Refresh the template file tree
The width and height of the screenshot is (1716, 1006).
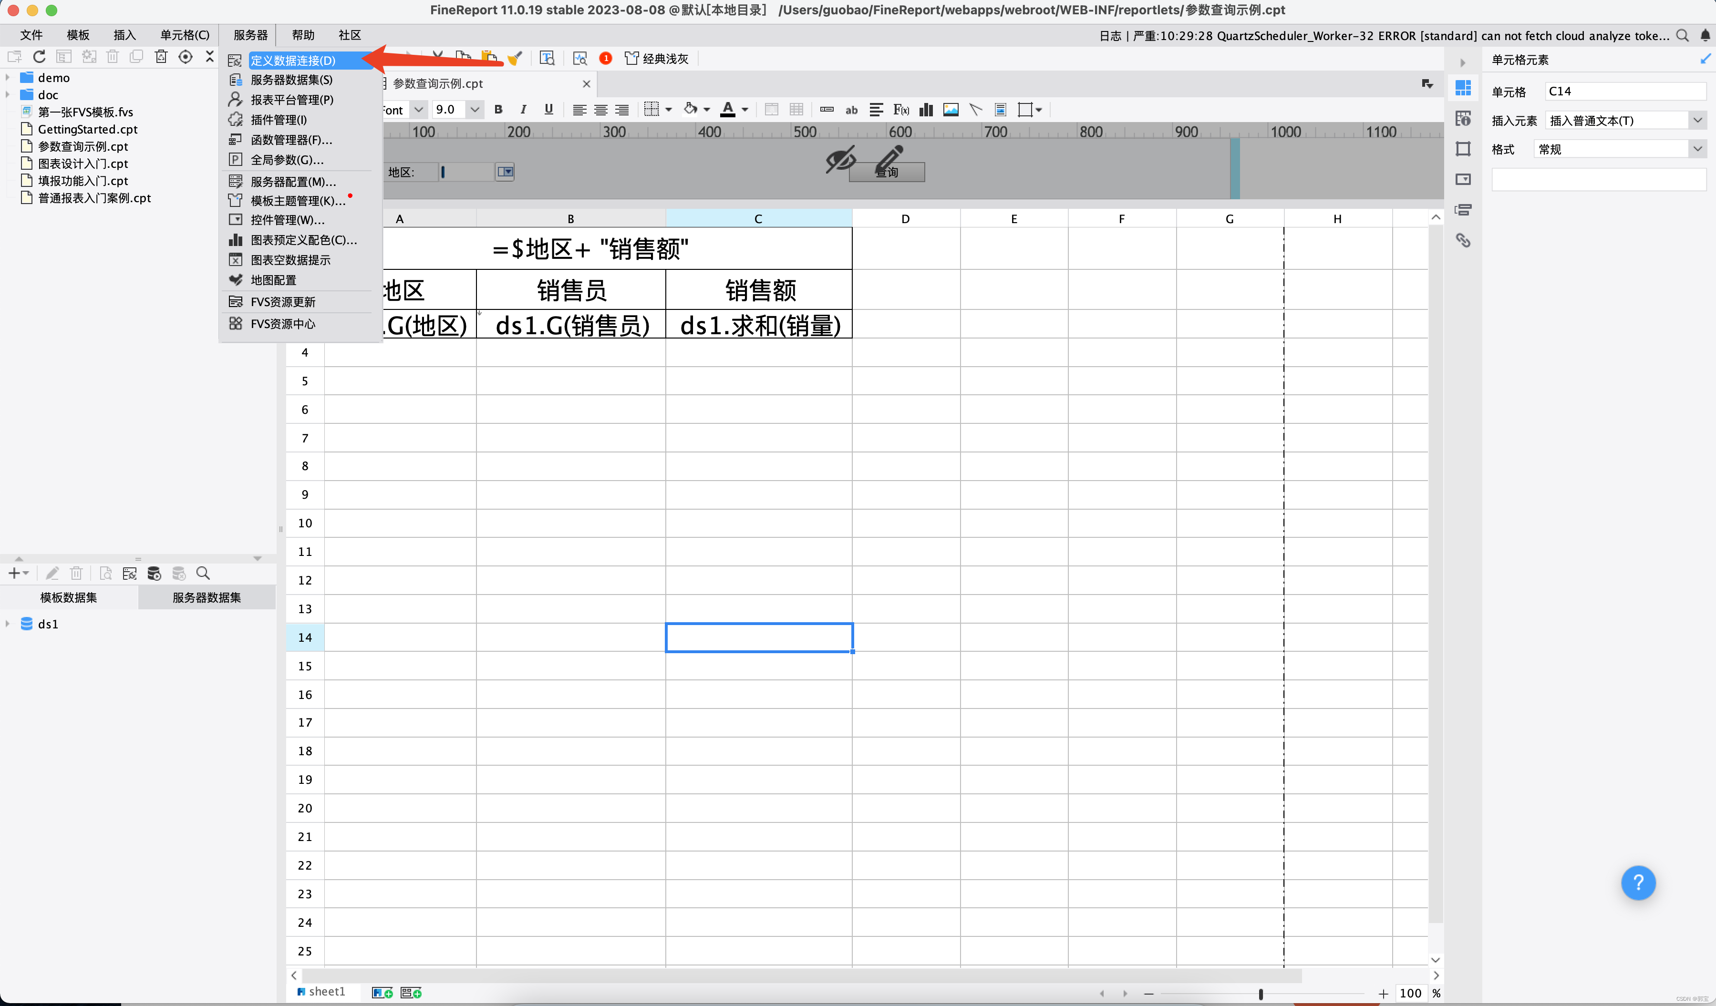tap(40, 57)
